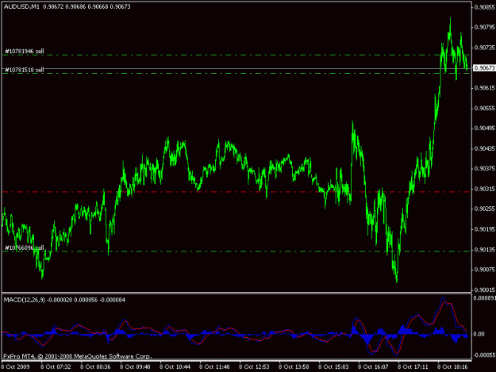Click the current price tag 0.90673
Image resolution: width=496 pixels, height=372 pixels.
[484, 68]
